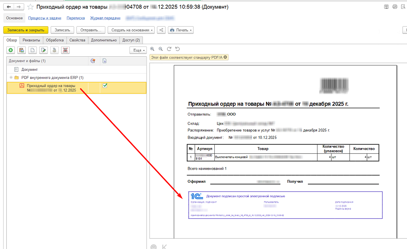Click the barcode scan icon in toolbar
Screen dimensions: 407x249
click(x=66, y=50)
